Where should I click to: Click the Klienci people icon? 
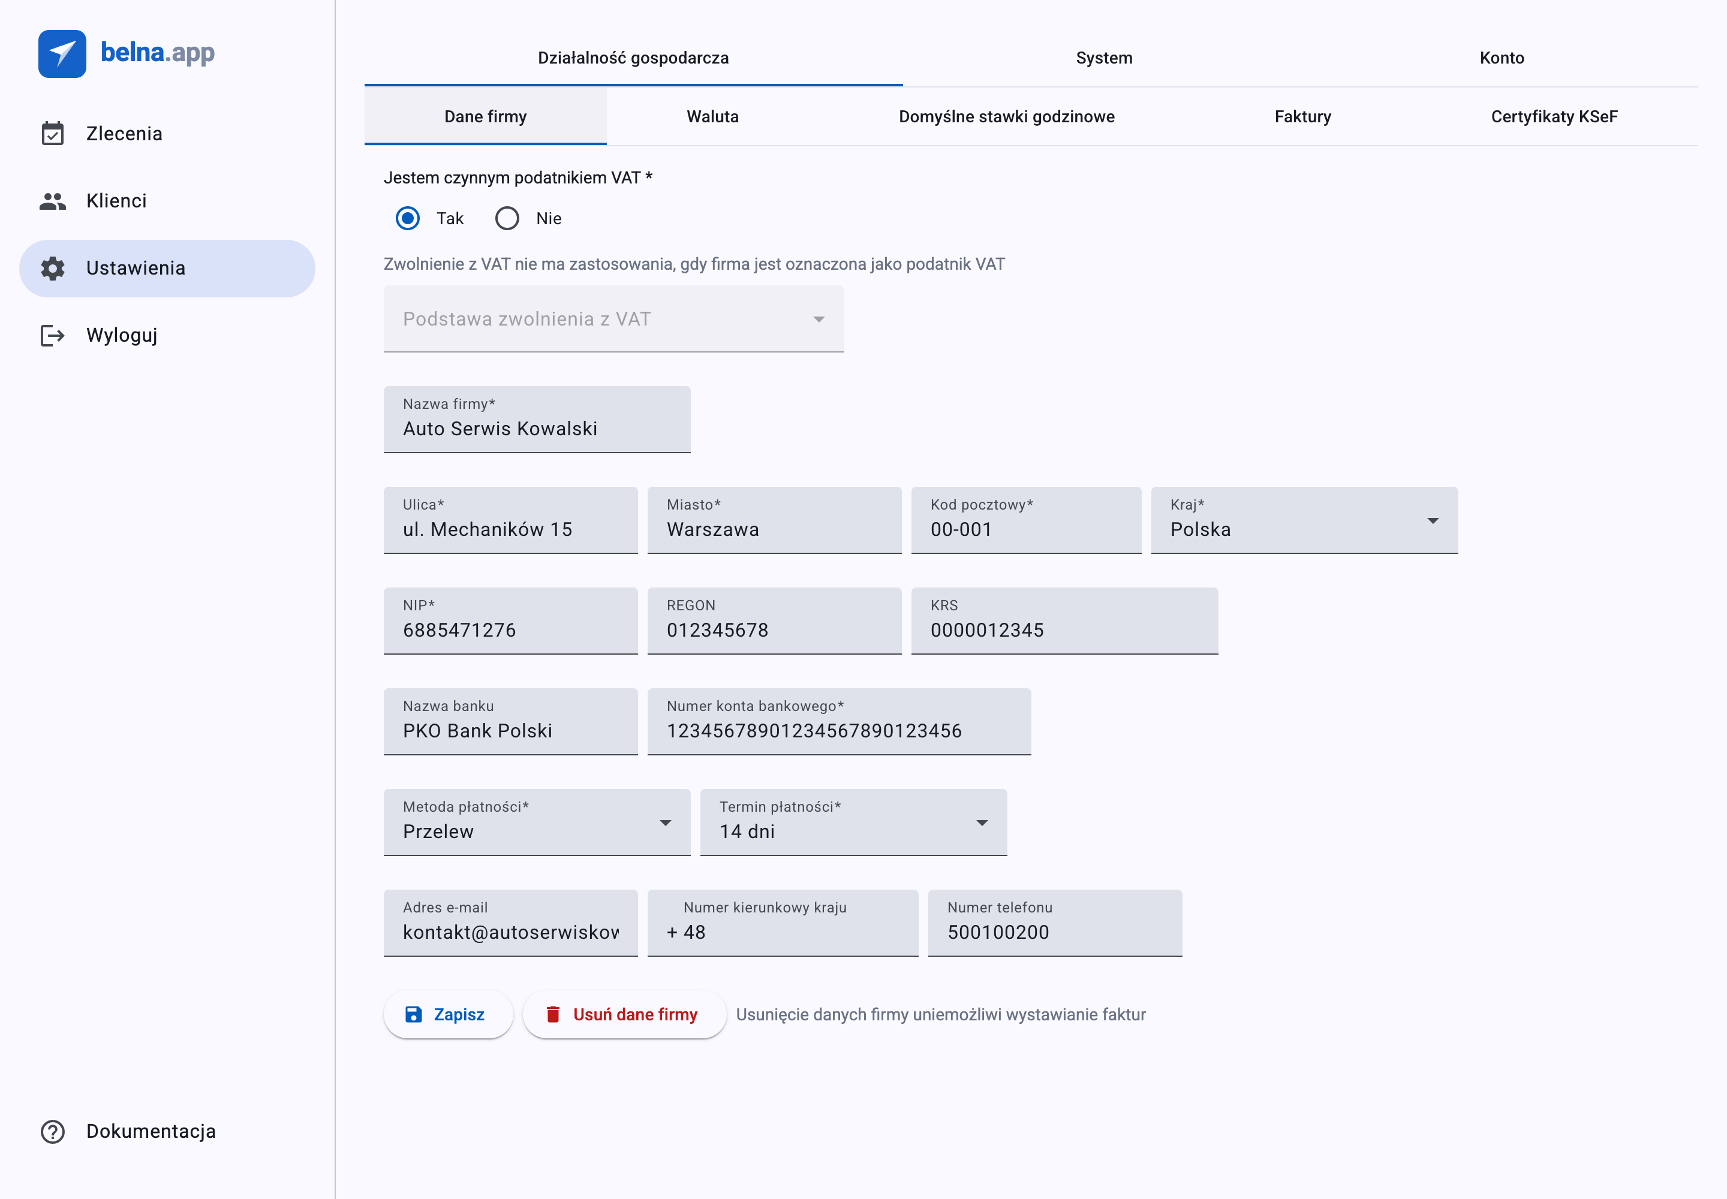pos(53,201)
